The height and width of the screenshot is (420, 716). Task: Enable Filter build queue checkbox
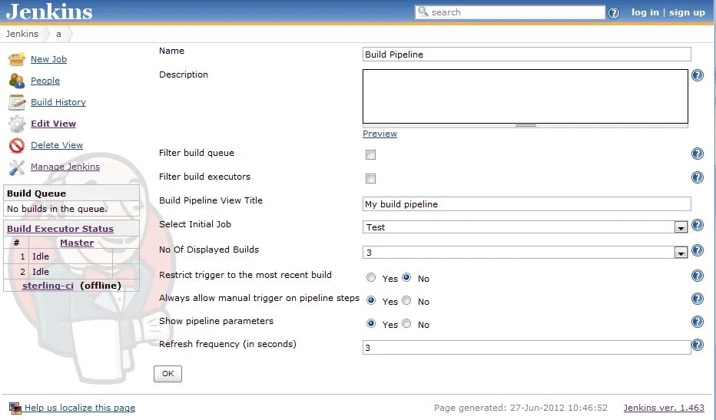coord(370,155)
